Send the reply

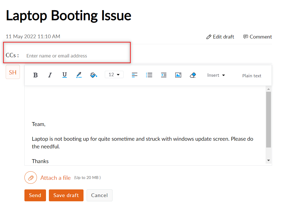pos(35,195)
